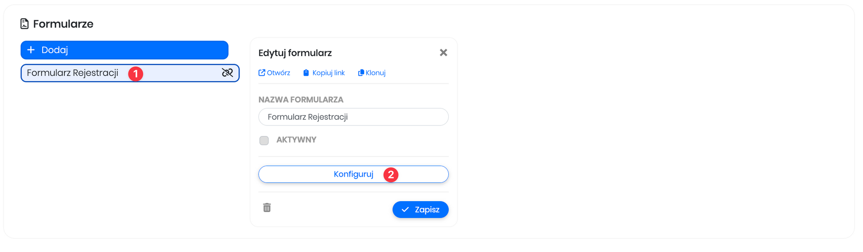Click the checkmark icon on Zapisz button

click(x=405, y=210)
